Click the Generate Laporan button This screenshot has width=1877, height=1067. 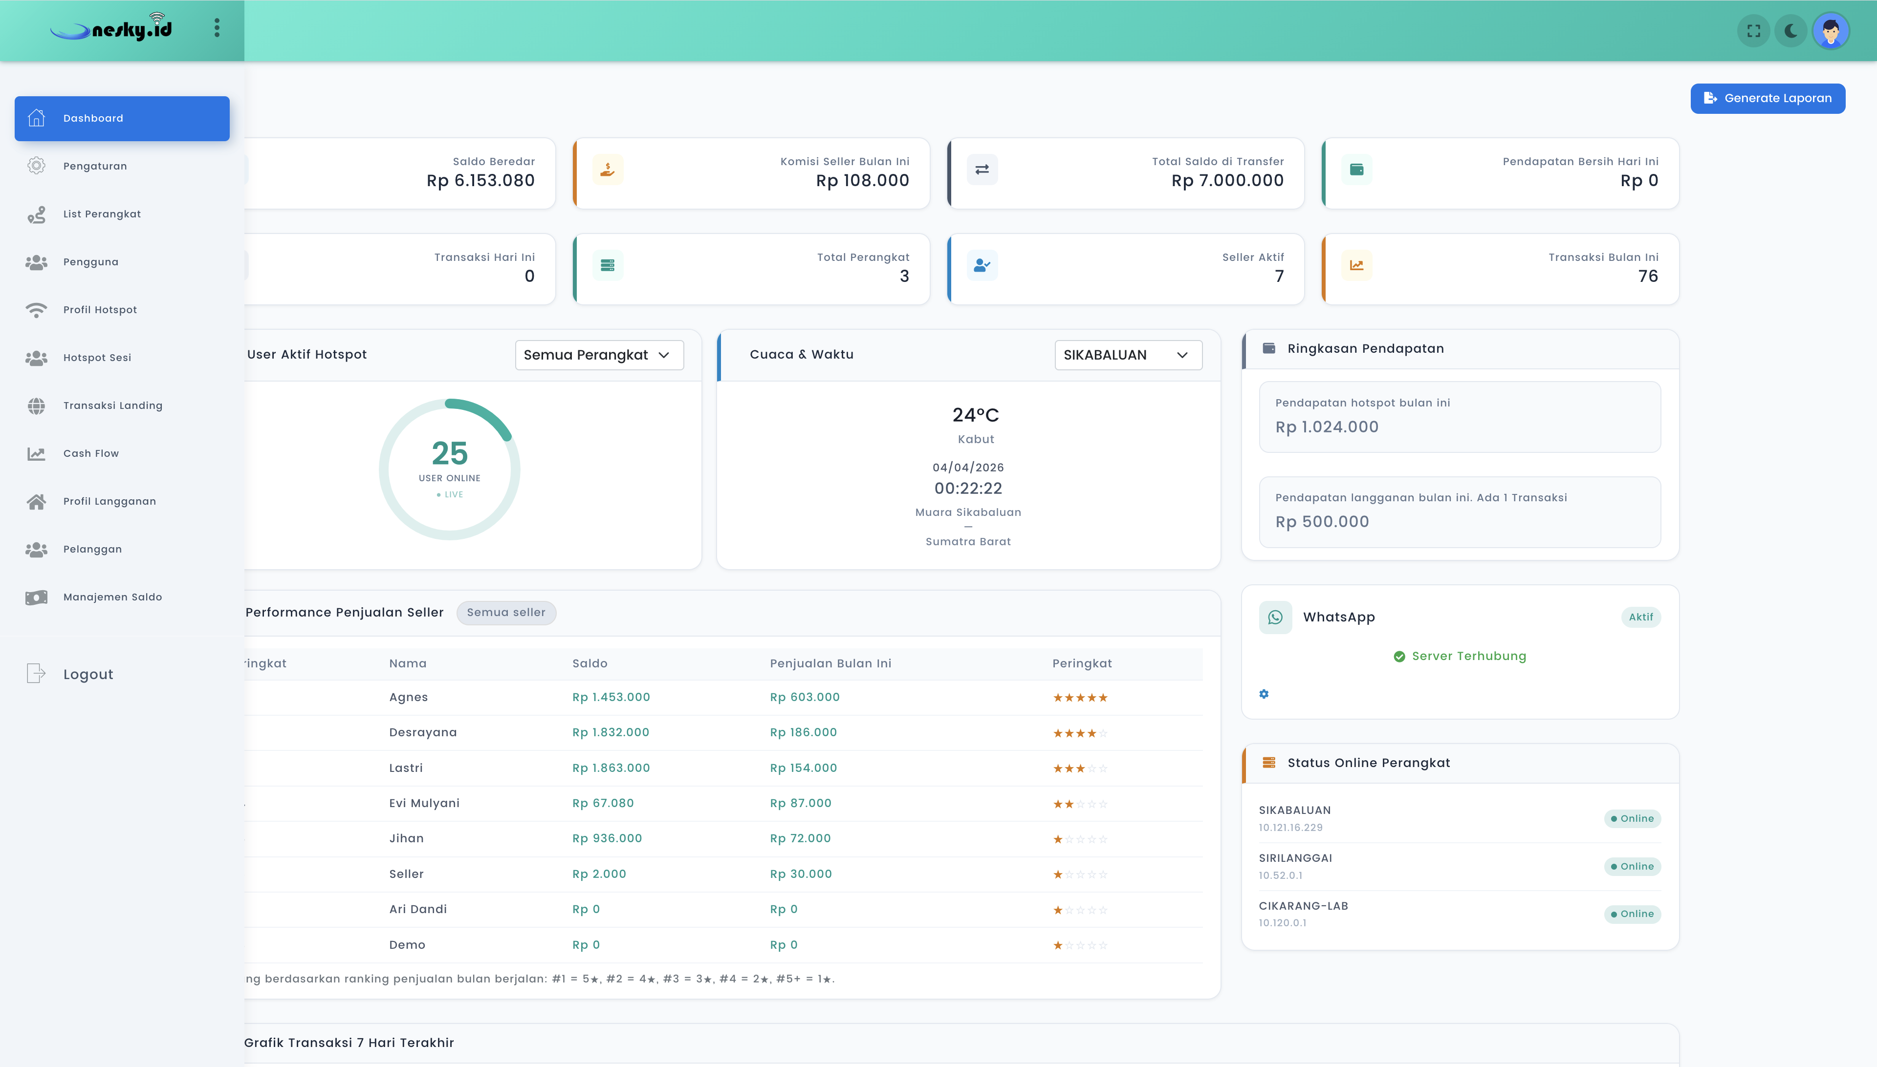coord(1767,98)
